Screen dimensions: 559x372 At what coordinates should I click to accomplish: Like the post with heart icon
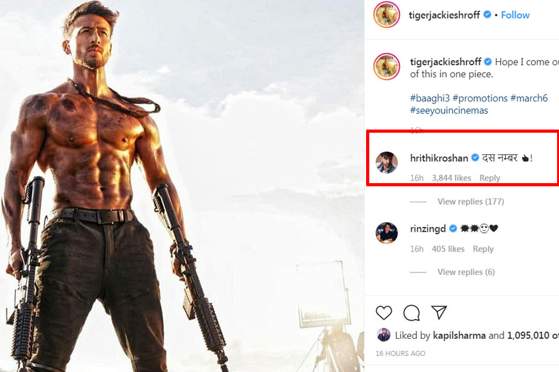383,313
